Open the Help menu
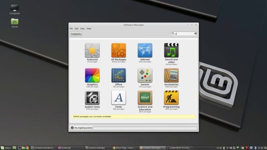This screenshot has height=150, width=267. (89, 29)
